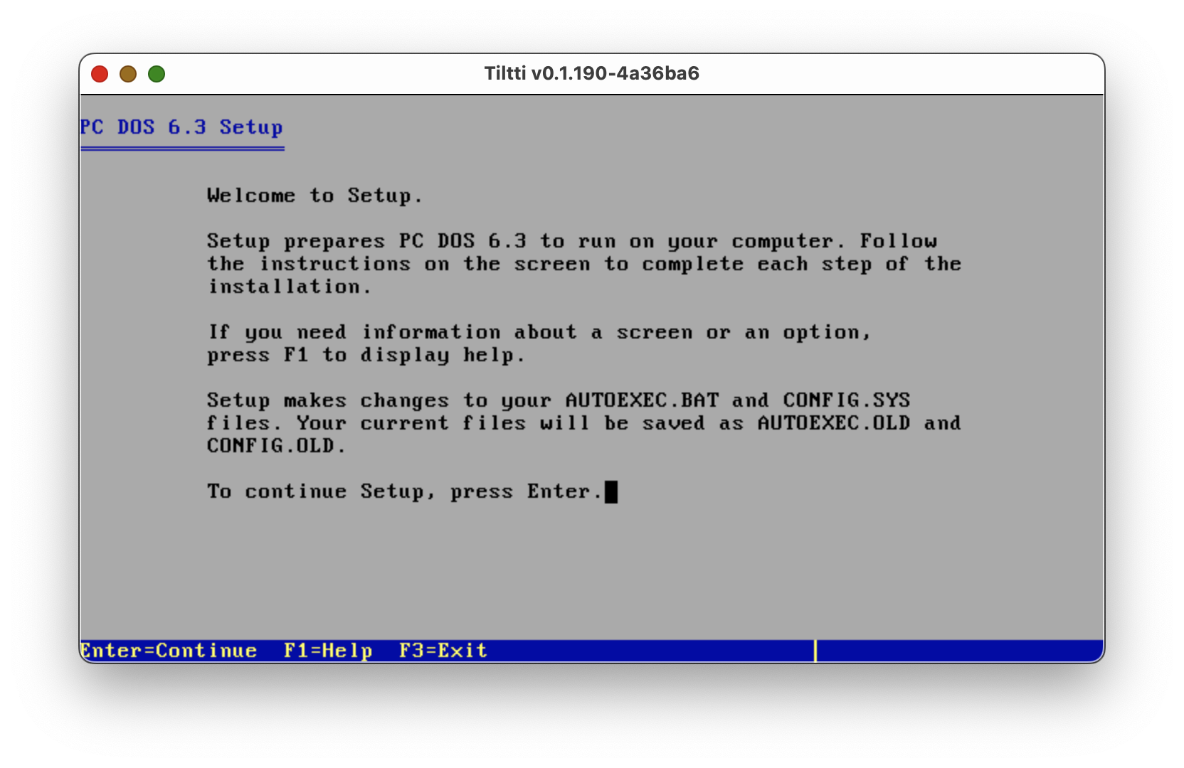
Task: Select Enter=Continue in the status bar
Action: coord(169,651)
